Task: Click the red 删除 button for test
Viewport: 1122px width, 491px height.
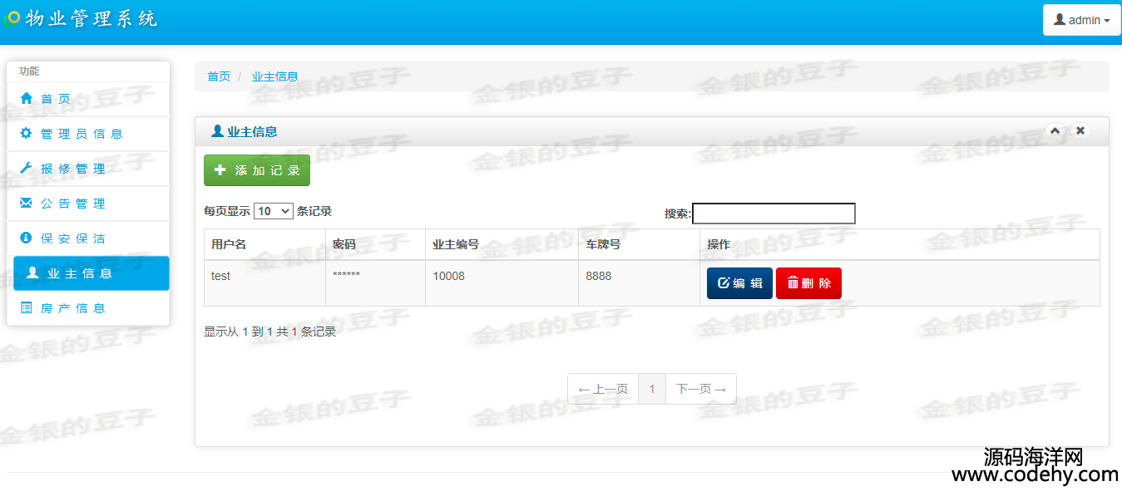Action: tap(808, 283)
